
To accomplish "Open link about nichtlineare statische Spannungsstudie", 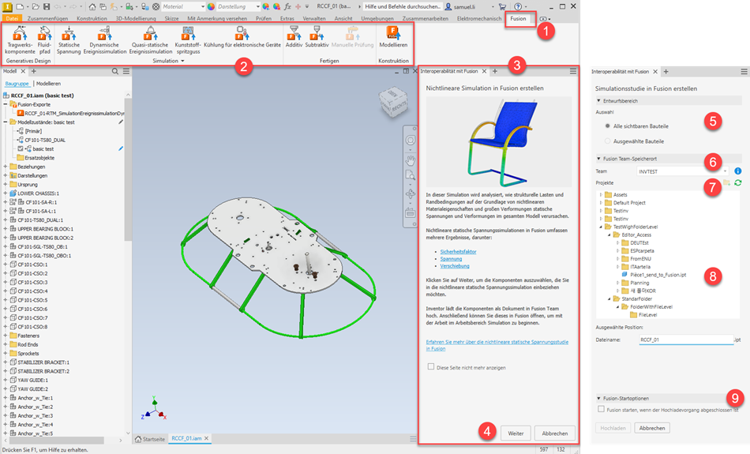I will [x=497, y=345].
